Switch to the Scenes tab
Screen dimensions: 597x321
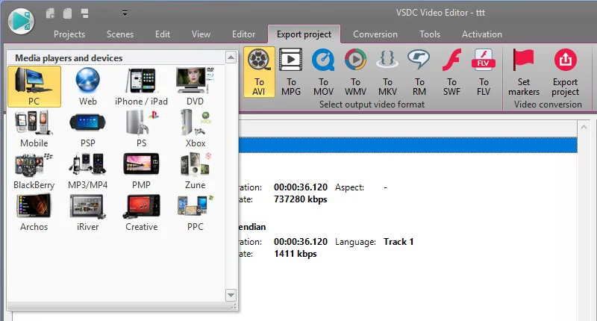tap(120, 34)
